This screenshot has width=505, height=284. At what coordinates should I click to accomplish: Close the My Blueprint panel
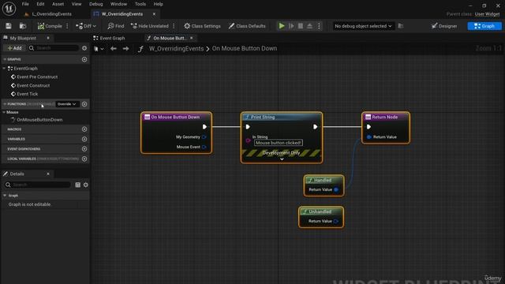48,38
